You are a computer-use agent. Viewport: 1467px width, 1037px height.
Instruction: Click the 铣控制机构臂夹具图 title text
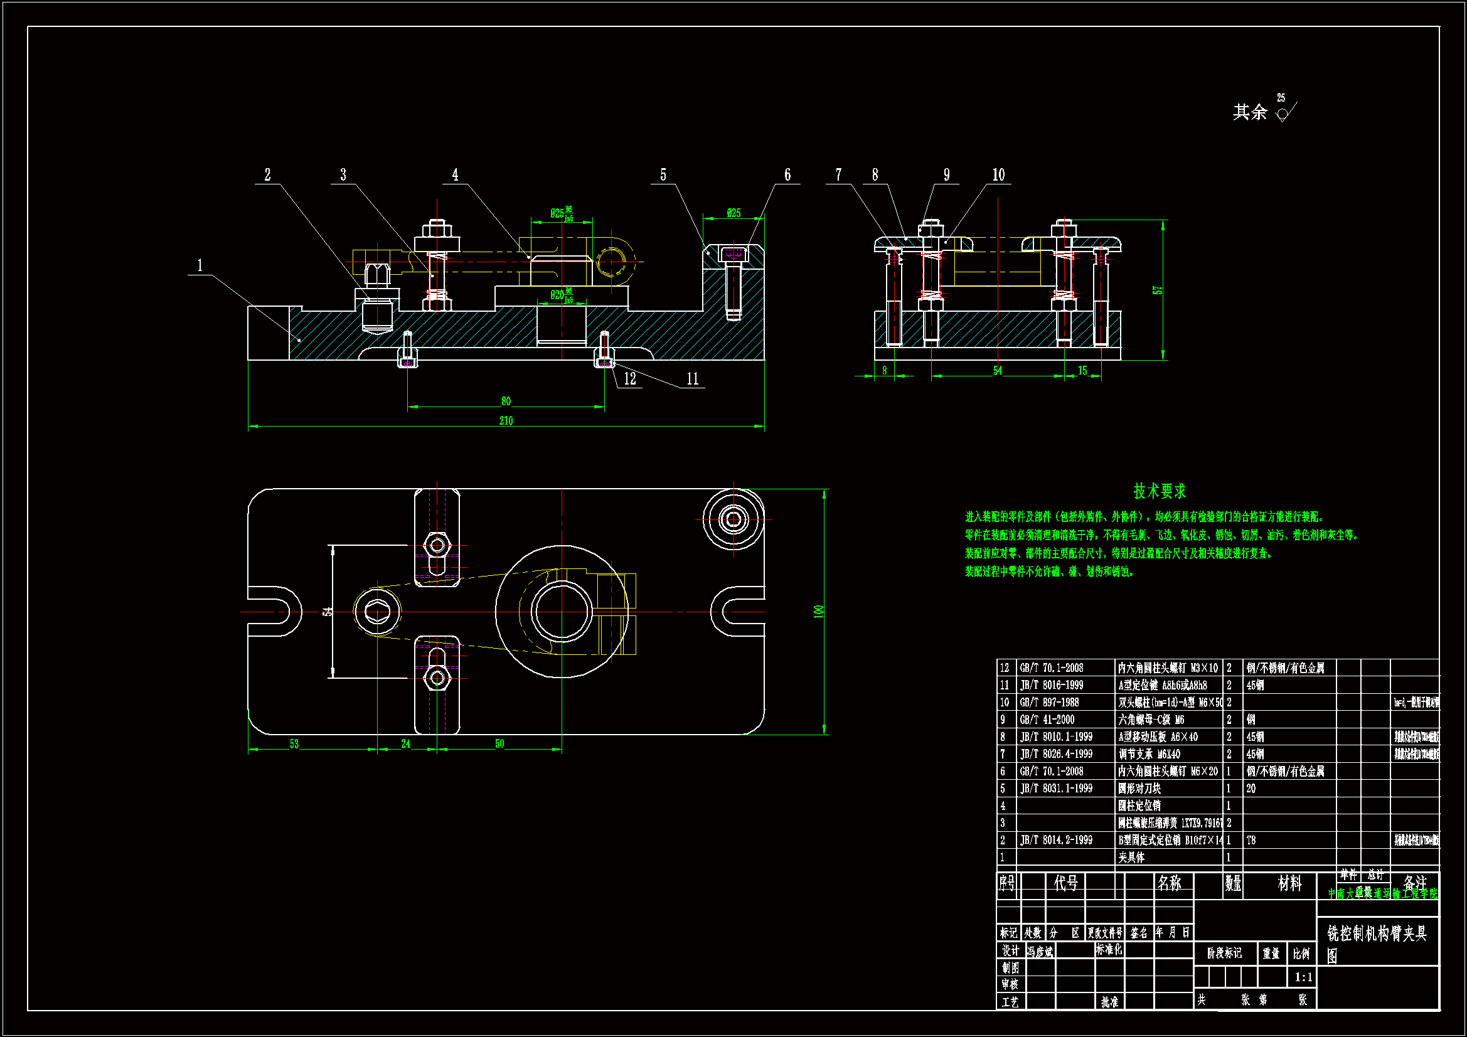pyautogui.click(x=1376, y=933)
